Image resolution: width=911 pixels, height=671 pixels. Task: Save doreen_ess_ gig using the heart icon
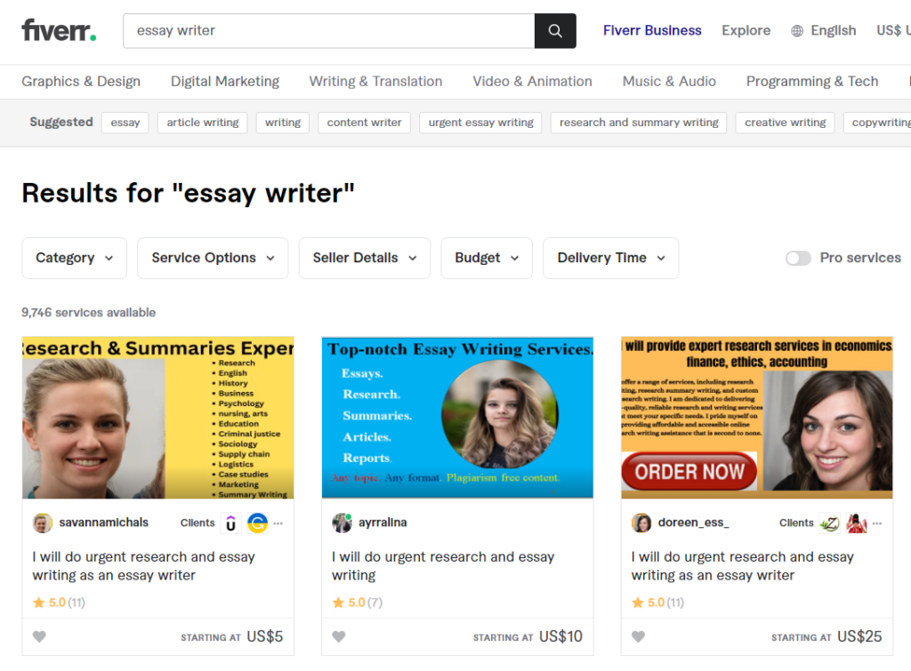click(639, 636)
